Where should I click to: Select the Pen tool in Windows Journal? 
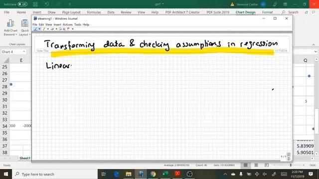tap(35, 29)
